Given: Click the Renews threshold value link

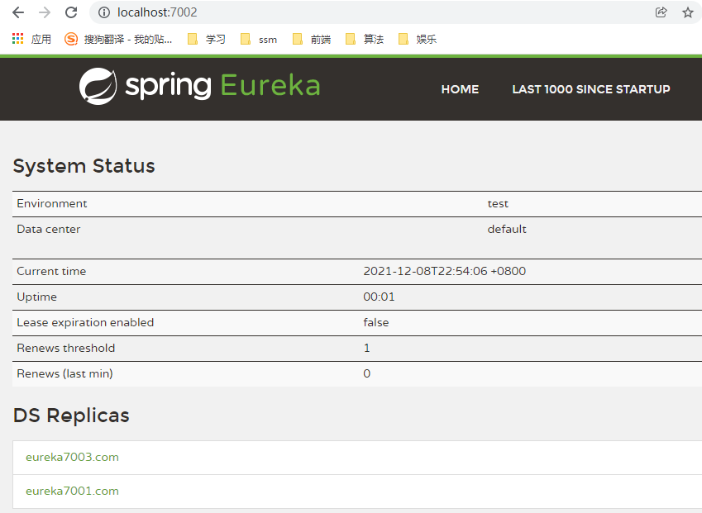Looking at the screenshot, I should (366, 348).
